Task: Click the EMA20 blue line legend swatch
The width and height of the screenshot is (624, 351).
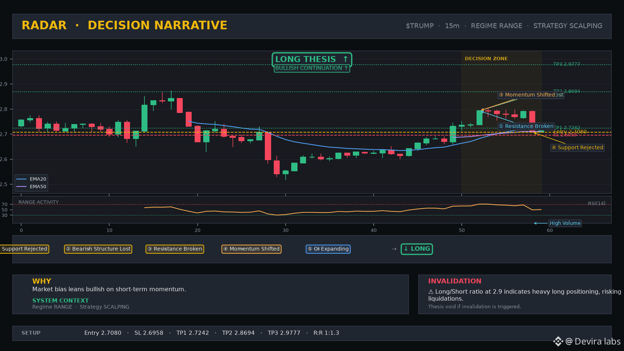Action: pyautogui.click(x=22, y=179)
